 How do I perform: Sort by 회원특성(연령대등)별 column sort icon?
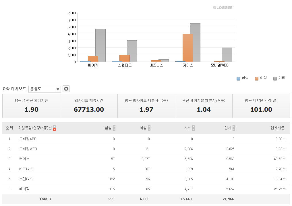click(x=54, y=128)
